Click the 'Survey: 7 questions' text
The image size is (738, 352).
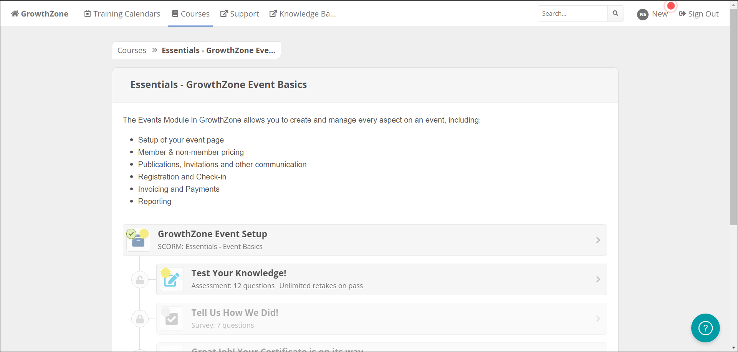223,325
